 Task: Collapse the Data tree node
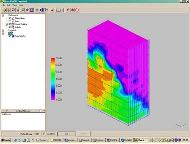click(3, 33)
